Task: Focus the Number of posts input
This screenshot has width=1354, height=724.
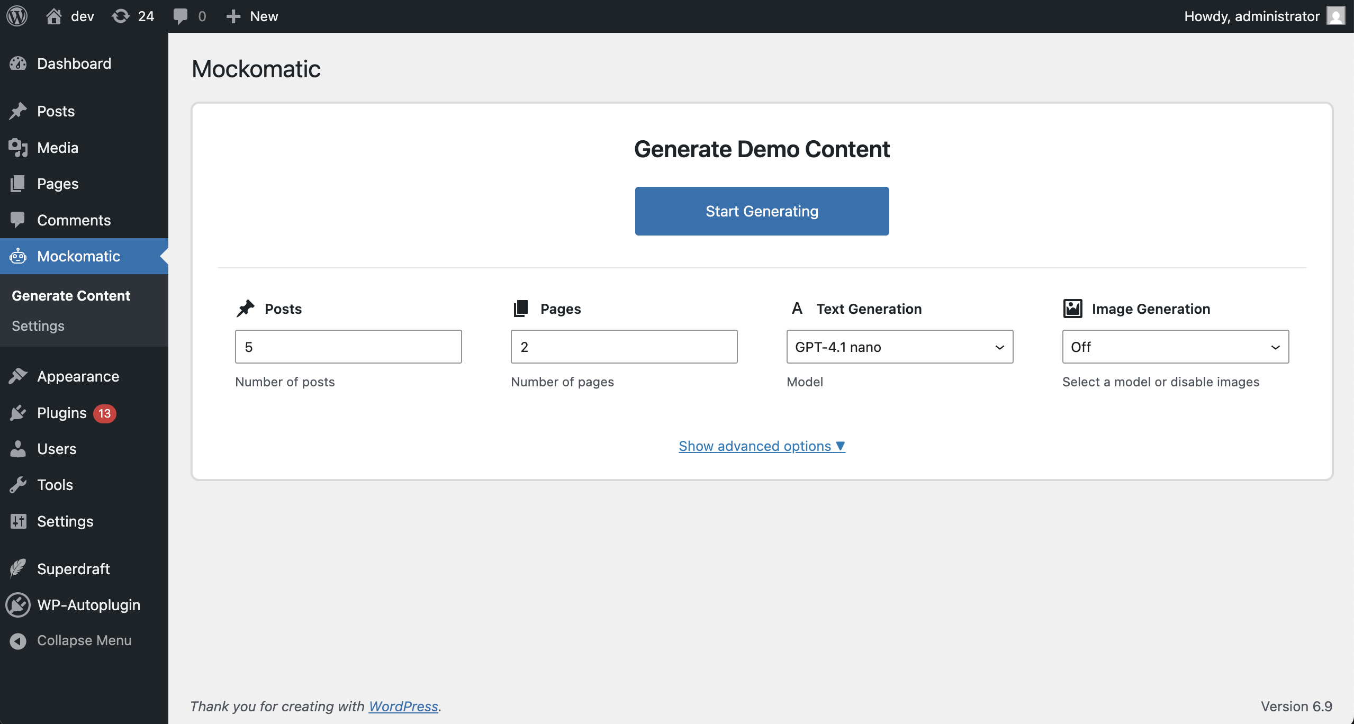Action: pos(348,347)
